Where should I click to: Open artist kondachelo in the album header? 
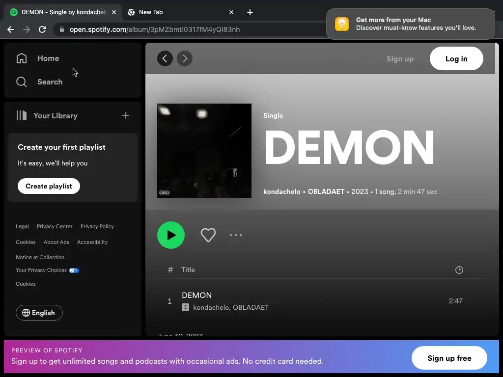[x=281, y=192]
